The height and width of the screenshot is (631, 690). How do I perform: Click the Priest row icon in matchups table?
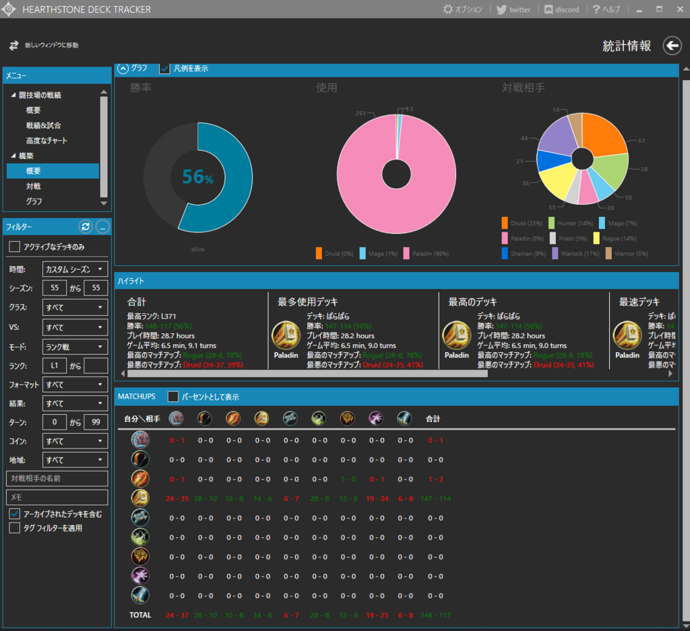pyautogui.click(x=140, y=518)
